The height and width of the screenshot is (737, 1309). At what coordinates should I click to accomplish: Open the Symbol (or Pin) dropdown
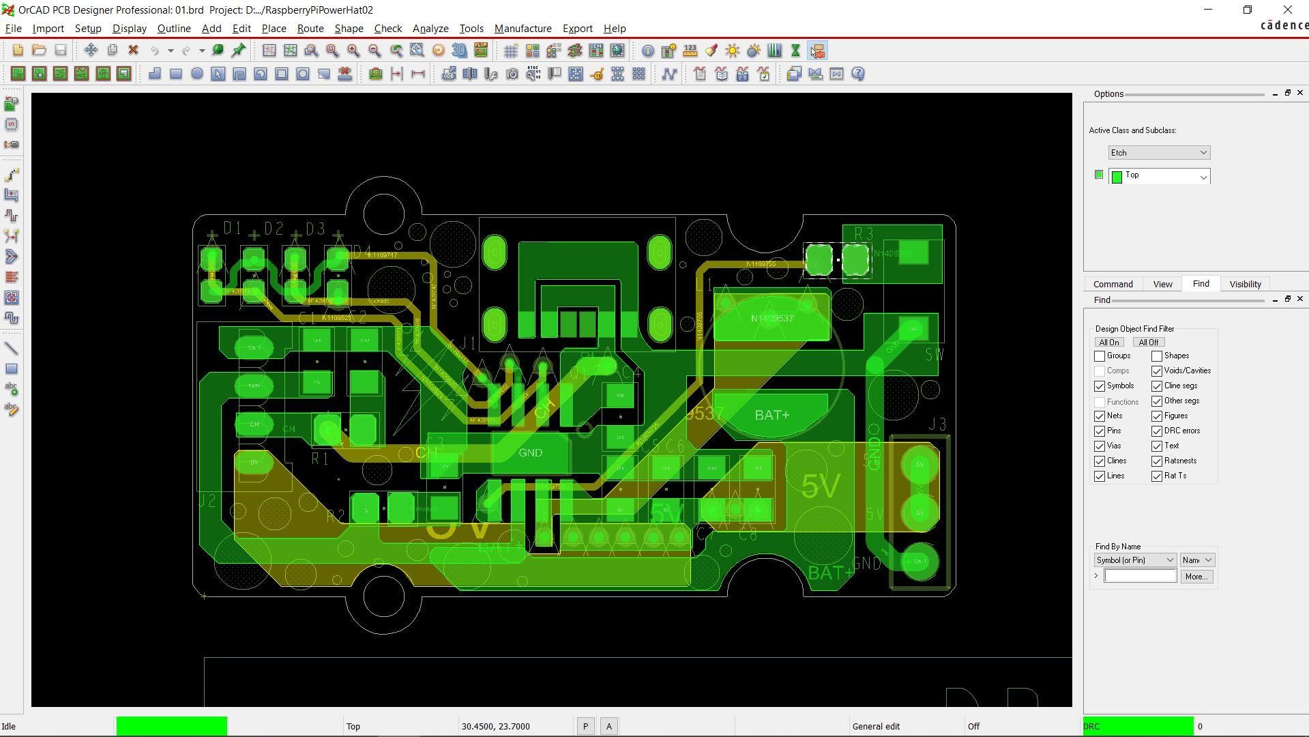1134,560
